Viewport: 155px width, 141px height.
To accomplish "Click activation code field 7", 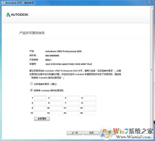I will coord(73,103).
